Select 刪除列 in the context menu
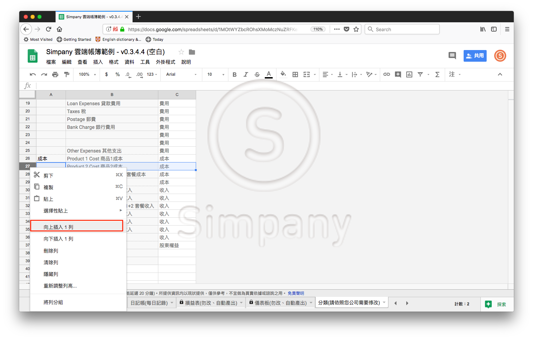The height and width of the screenshot is (339, 533). click(51, 251)
